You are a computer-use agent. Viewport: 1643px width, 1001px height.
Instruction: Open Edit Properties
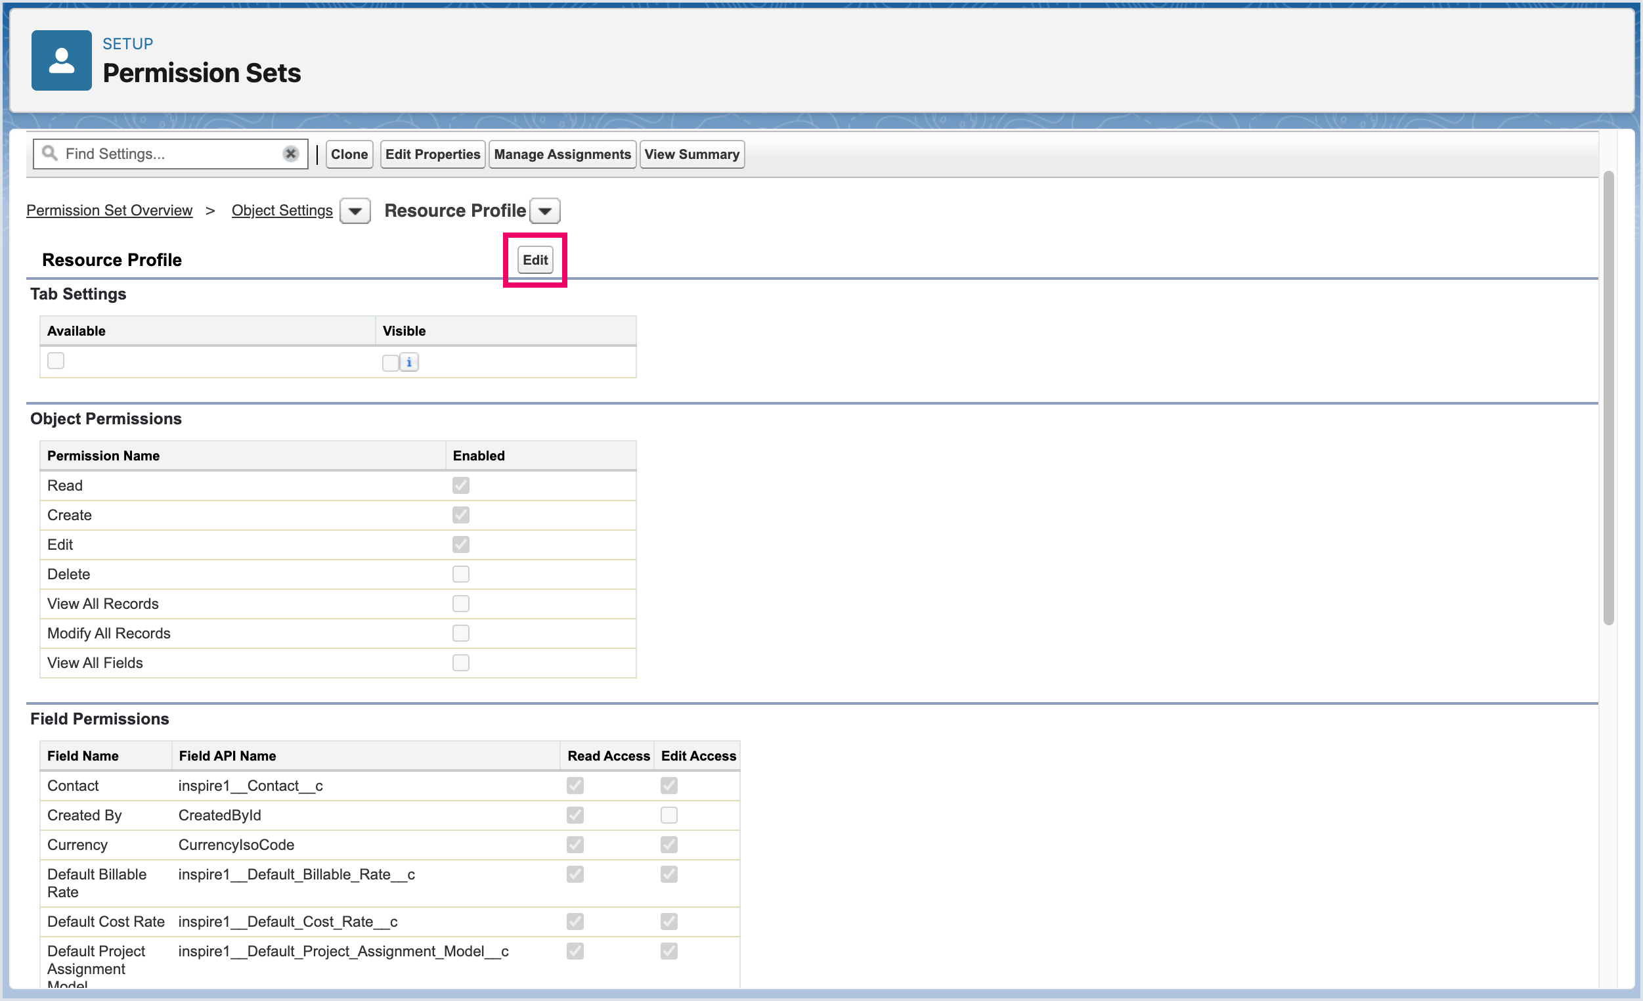point(432,154)
